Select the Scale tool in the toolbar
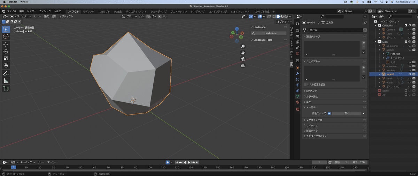 [x=6, y=58]
